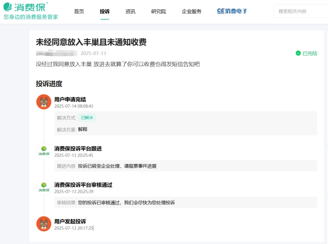Click the 用户发起投诉 step title
This screenshot has height=244, width=328.
(x=70, y=221)
